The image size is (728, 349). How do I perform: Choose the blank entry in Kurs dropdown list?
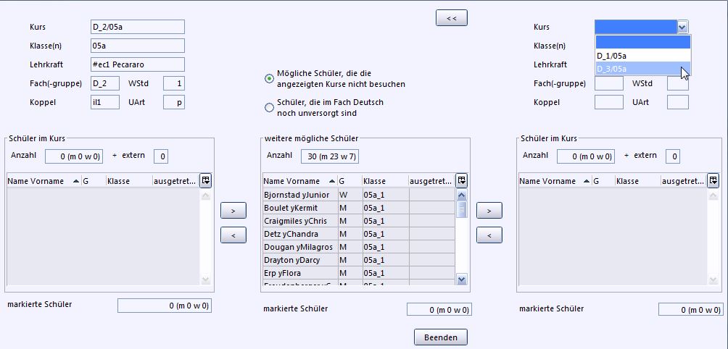[x=643, y=42]
